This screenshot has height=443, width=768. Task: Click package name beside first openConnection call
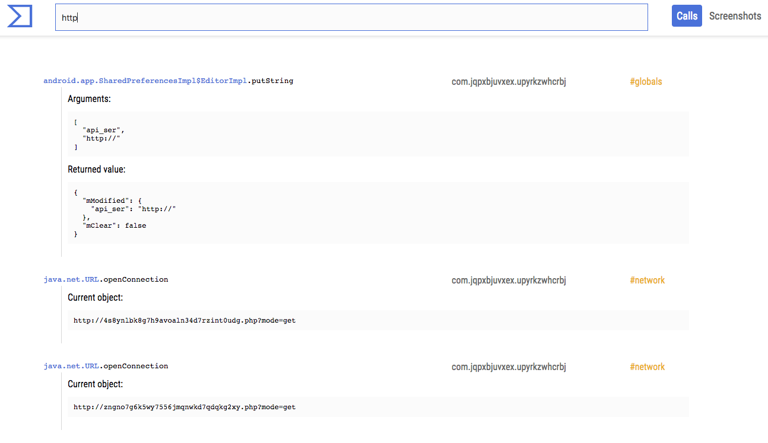(509, 280)
